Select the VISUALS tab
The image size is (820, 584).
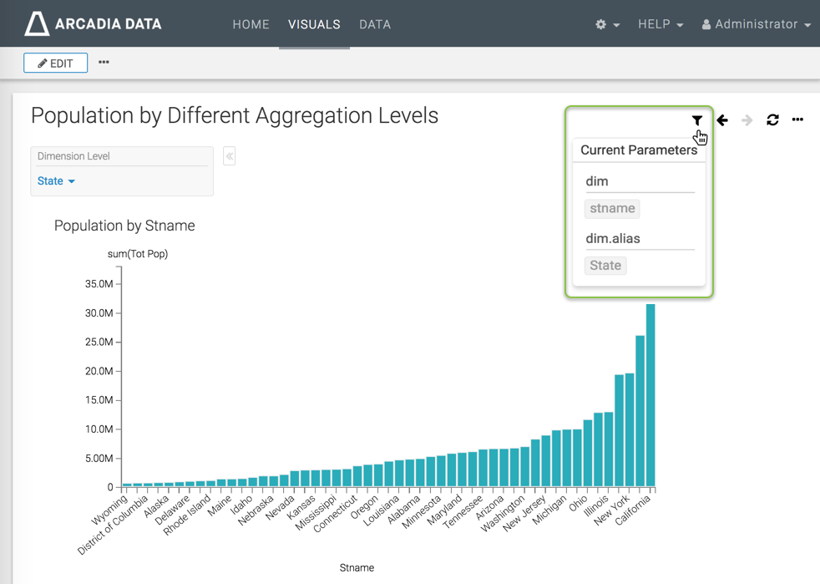(x=314, y=24)
